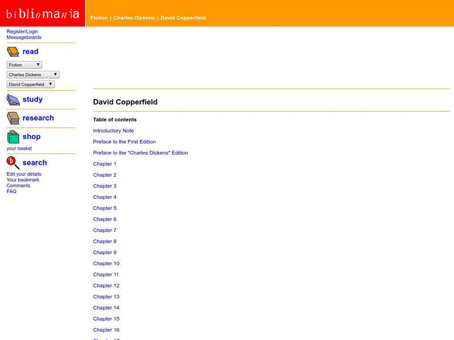The height and width of the screenshot is (340, 454).
Task: Open Chapter 5 link
Action: [x=105, y=208]
